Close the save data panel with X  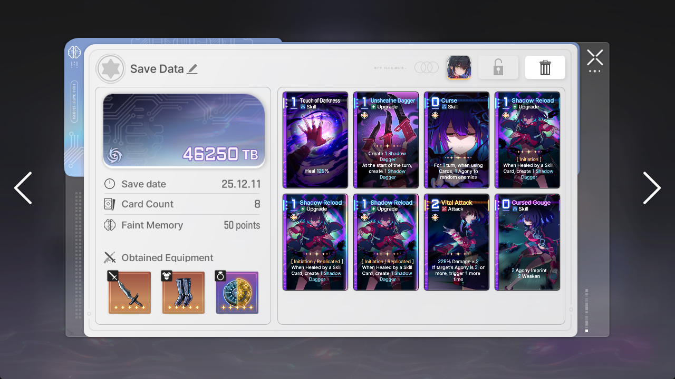point(595,57)
